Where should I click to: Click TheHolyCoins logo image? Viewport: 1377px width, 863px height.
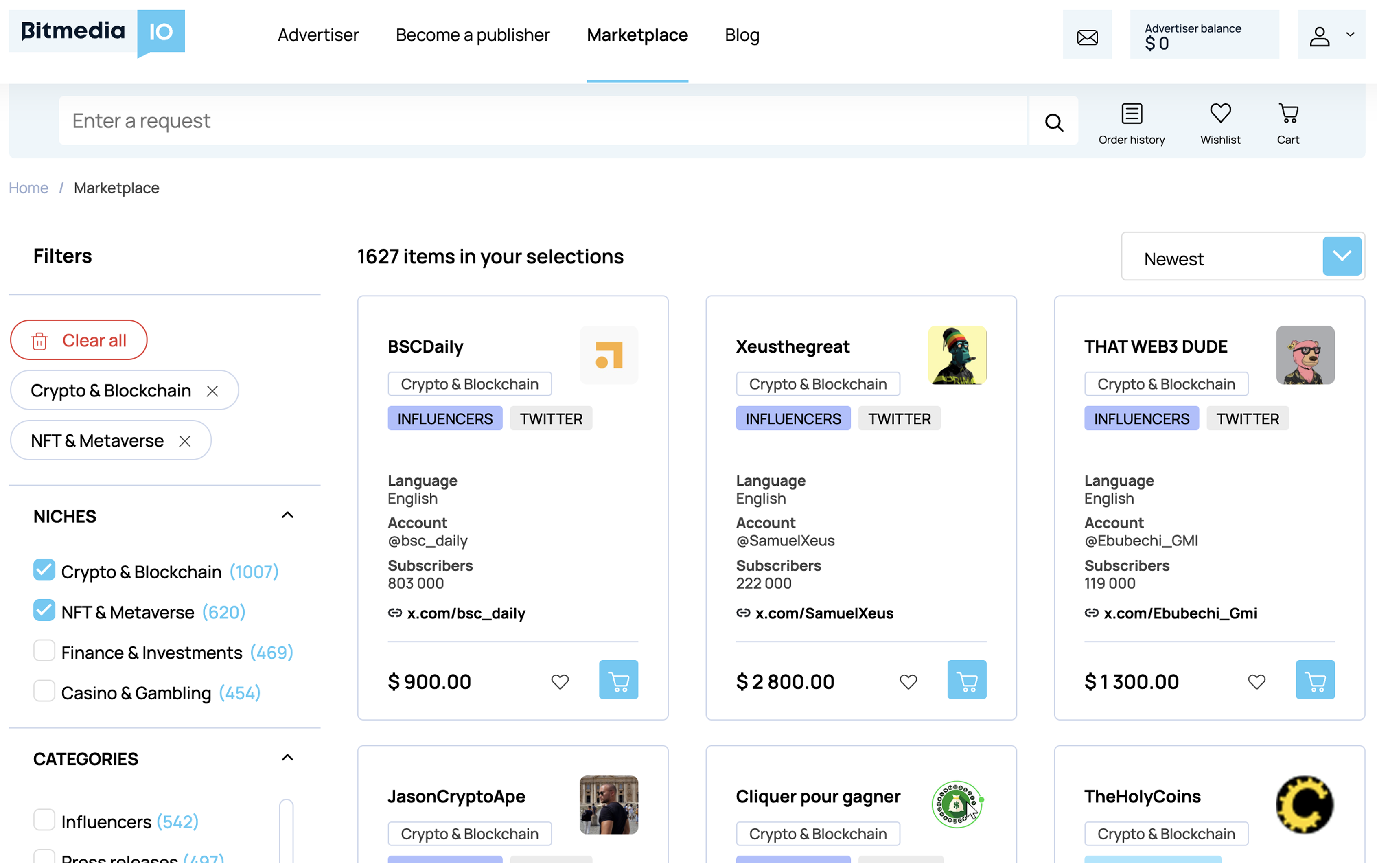tap(1305, 805)
